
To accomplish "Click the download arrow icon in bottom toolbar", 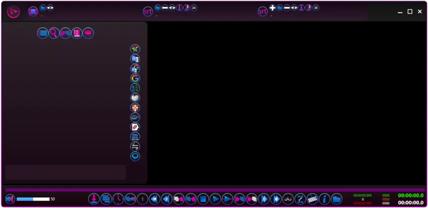I will (x=94, y=199).
